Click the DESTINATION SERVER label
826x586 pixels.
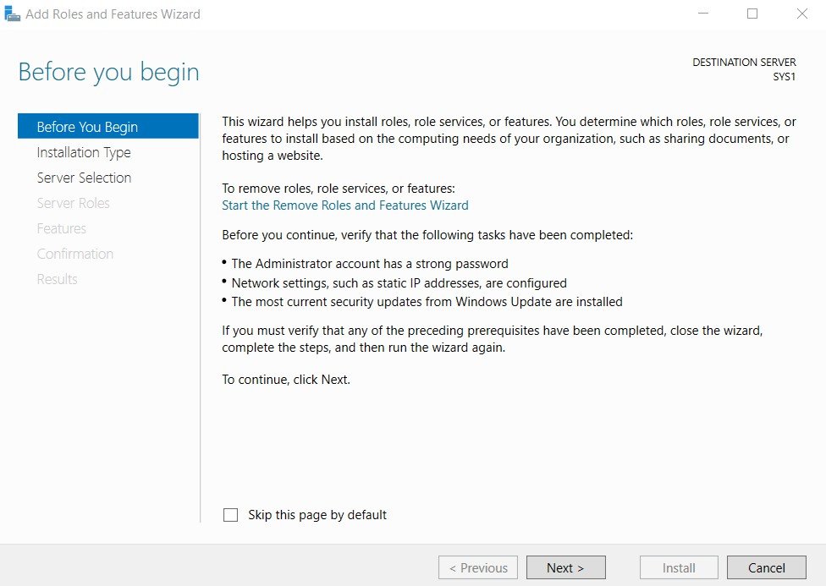[x=744, y=62]
